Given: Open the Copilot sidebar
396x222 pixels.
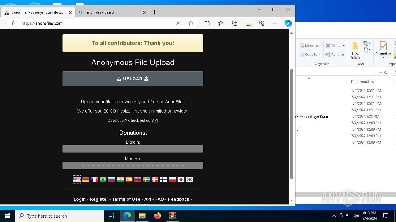Looking at the screenshot, I should tap(288, 23).
